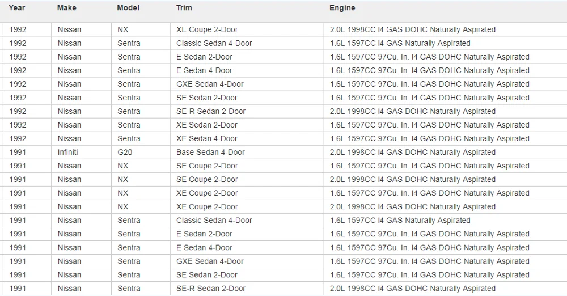Select SE-R Sedan 2-Door in the 1992 row
Screen dimensions: 567x296
(211, 111)
